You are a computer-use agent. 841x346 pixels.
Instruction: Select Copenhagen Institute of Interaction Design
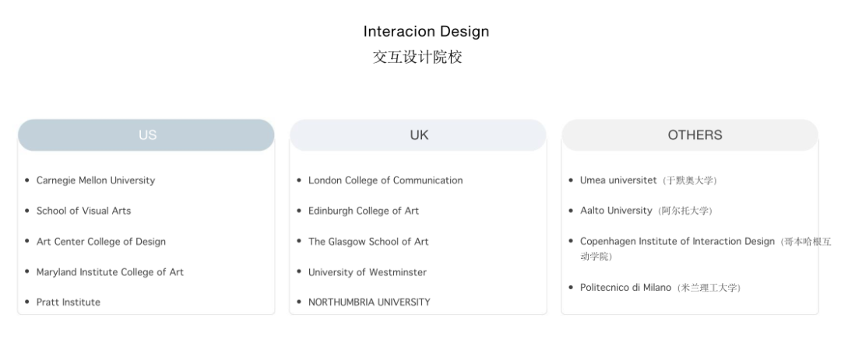[x=677, y=241]
